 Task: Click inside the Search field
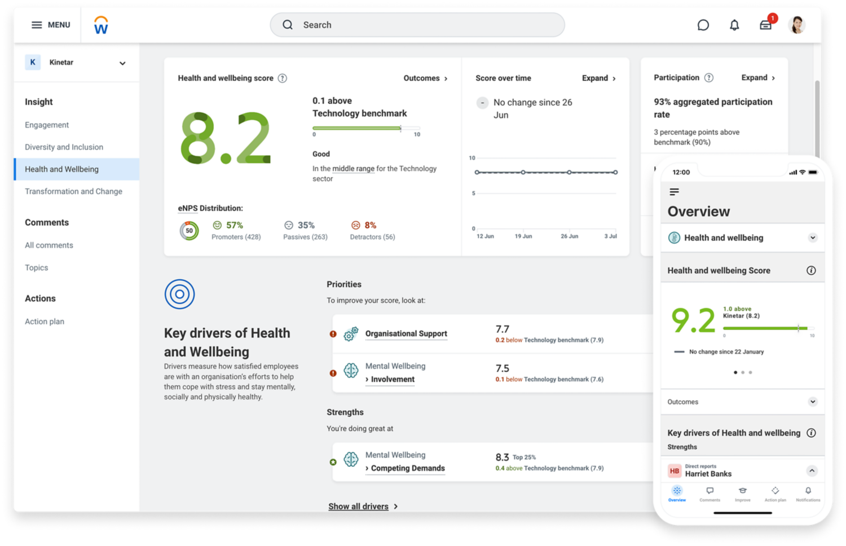pos(417,25)
